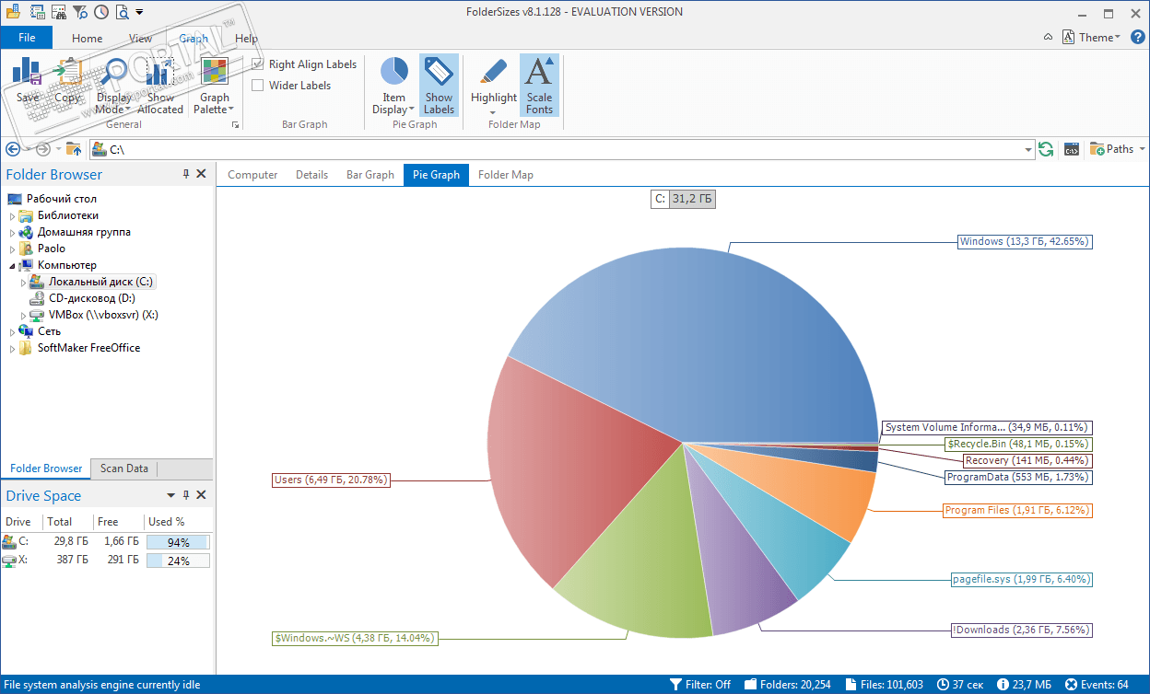This screenshot has height=694, width=1150.
Task: Click the Program Files pie label
Action: 1018,510
